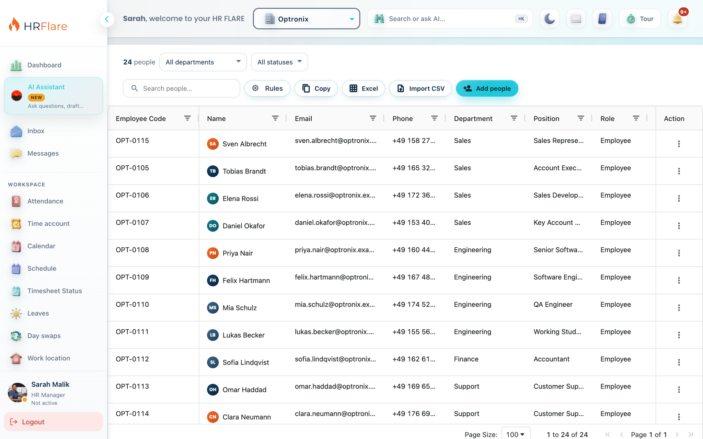Open the Leaves section

53,313
